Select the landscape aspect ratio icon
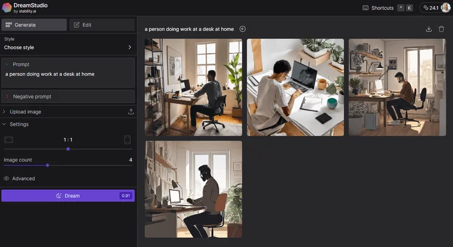Viewport: 453px width, 247px height. (9, 140)
